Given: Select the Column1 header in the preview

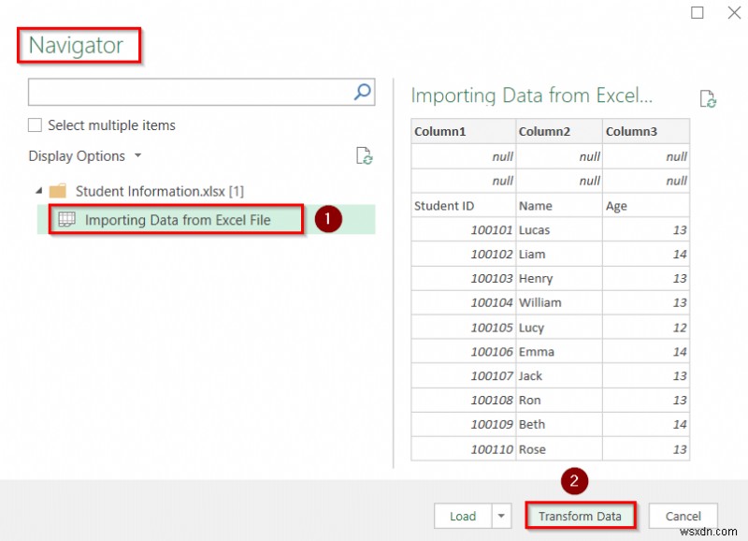Looking at the screenshot, I should [462, 131].
